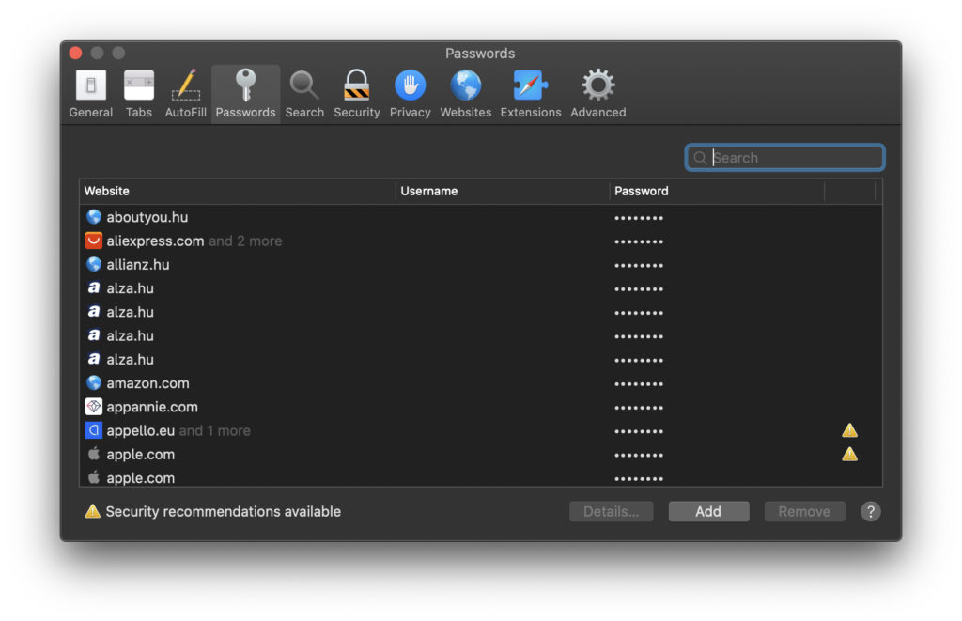Sort by the Password column header
The height and width of the screenshot is (621, 962).
[x=717, y=191]
